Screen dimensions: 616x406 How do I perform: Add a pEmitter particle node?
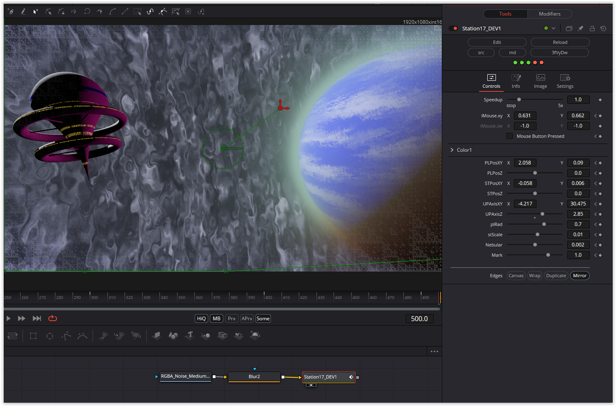point(103,336)
